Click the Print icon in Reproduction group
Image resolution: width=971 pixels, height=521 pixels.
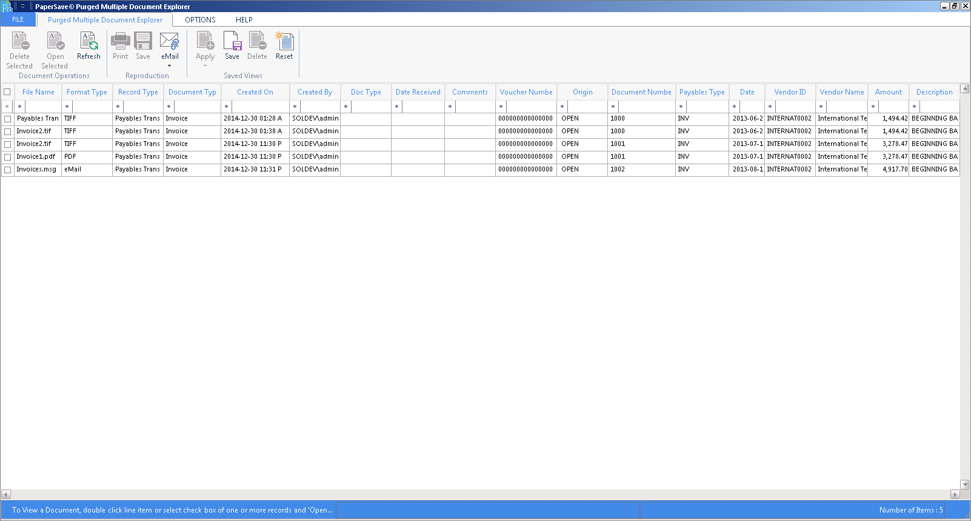(x=121, y=41)
